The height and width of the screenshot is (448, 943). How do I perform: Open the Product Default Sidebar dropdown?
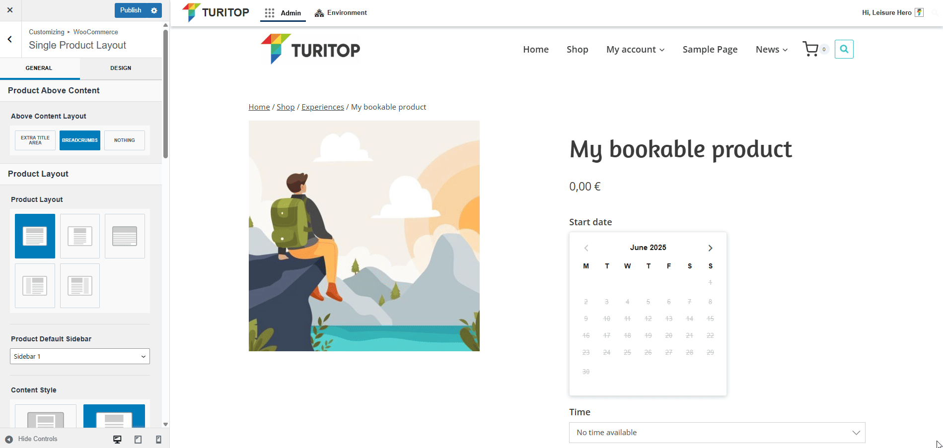80,356
